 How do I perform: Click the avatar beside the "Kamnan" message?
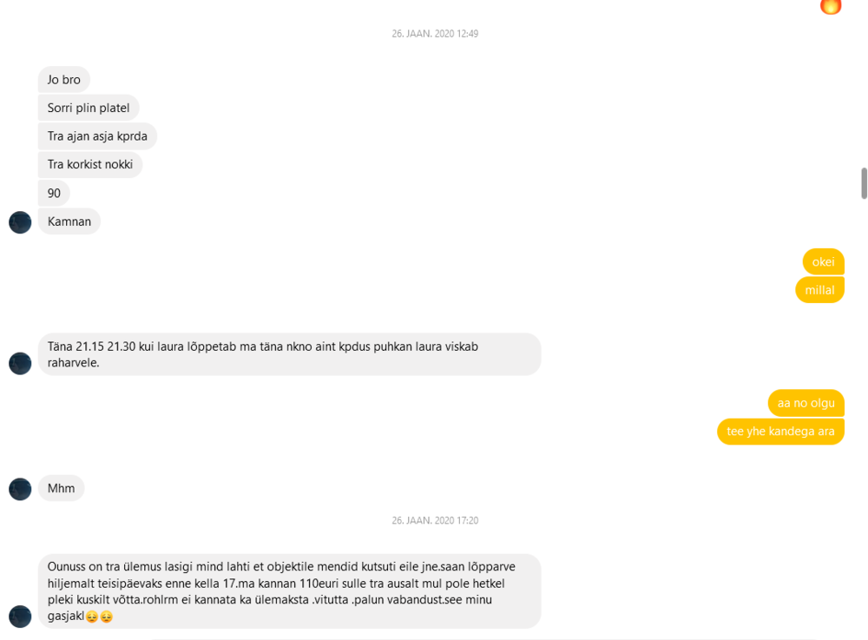[20, 222]
